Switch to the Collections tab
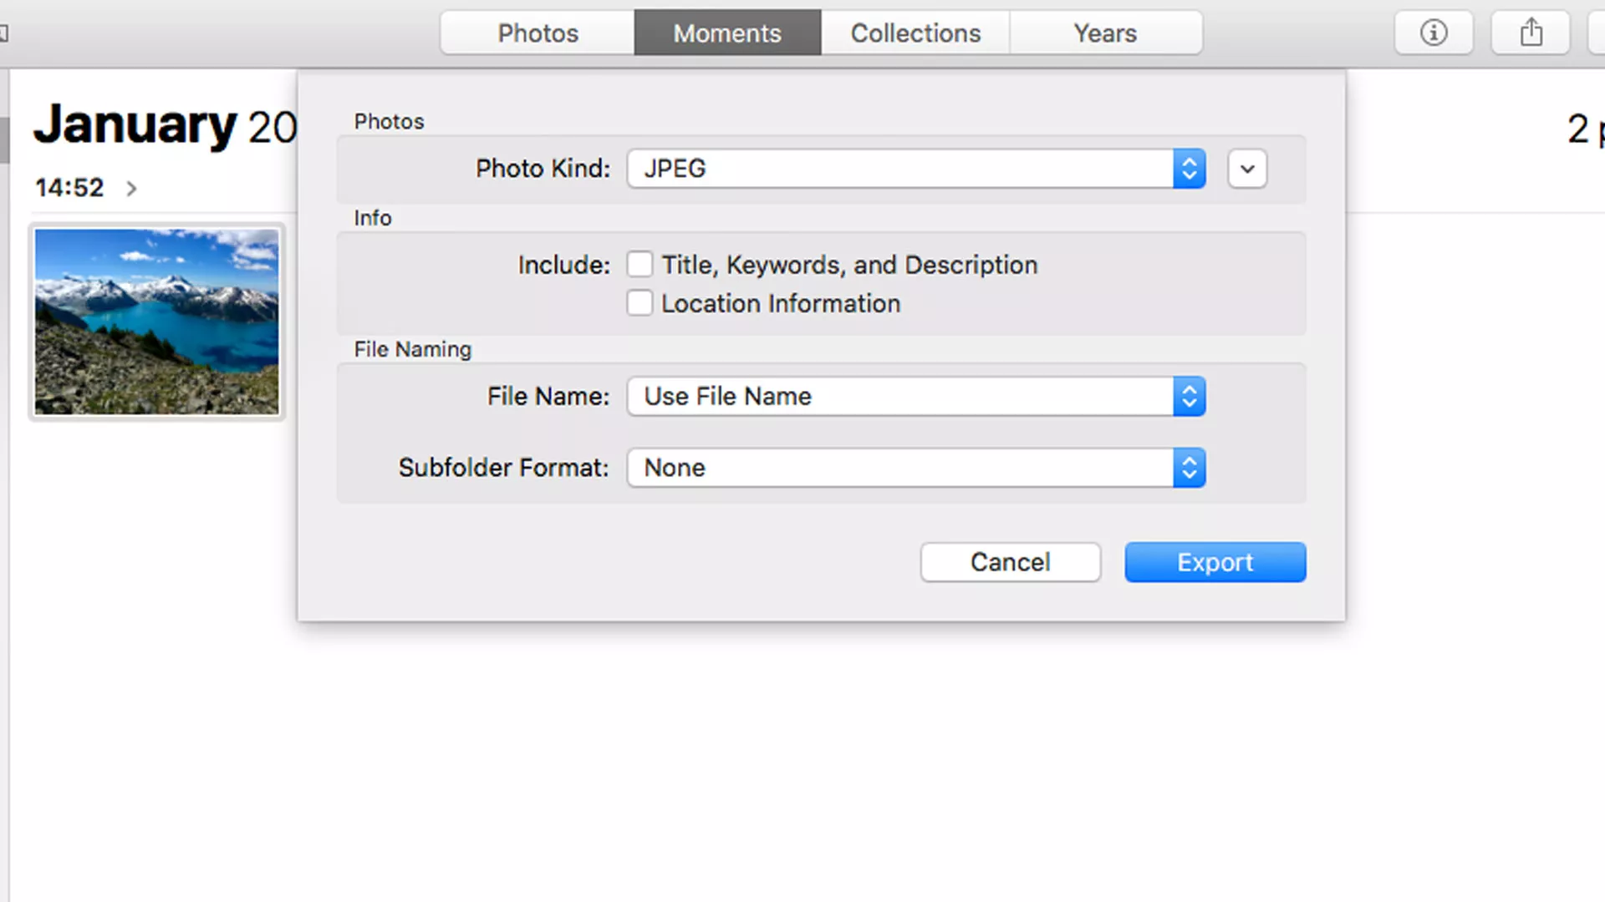Image resolution: width=1605 pixels, height=902 pixels. pyautogui.click(x=916, y=32)
